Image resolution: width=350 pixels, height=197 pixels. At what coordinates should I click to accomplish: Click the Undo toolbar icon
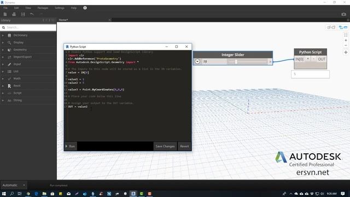click(x=32, y=14)
